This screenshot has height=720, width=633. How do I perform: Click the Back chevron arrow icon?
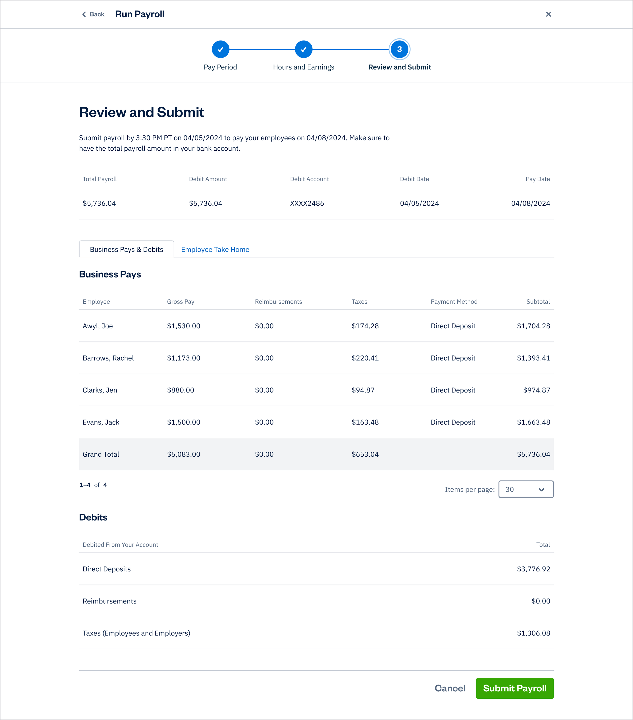pos(84,14)
